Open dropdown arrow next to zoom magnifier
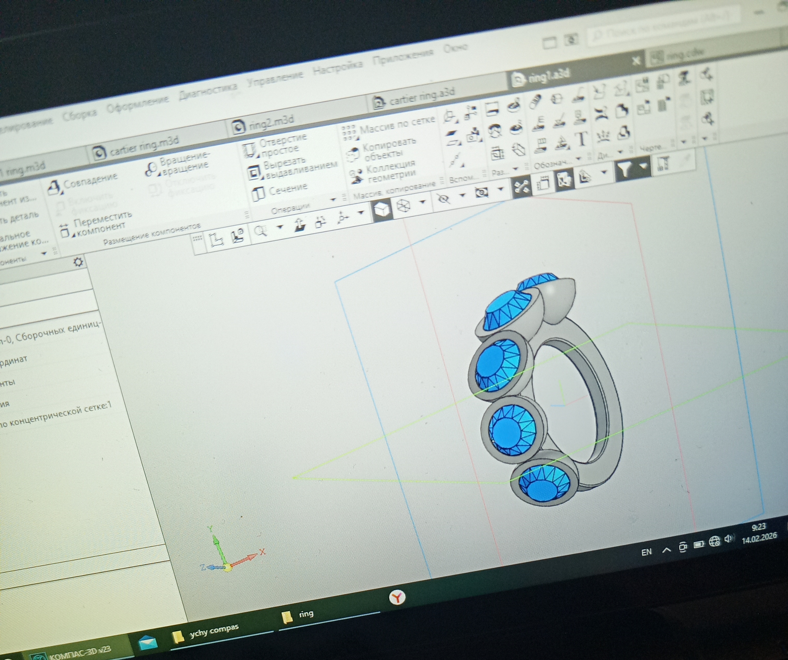The width and height of the screenshot is (788, 660). pyautogui.click(x=279, y=227)
